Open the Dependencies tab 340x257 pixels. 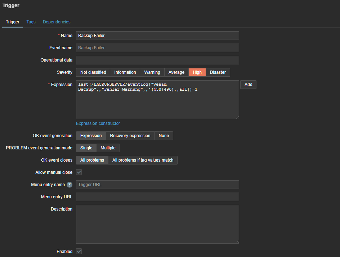tap(57, 22)
